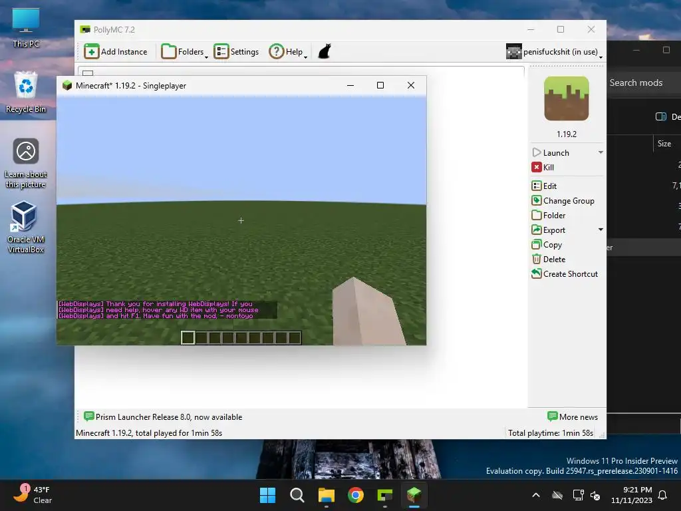Switch to PollyMC taskbar icon

385,495
